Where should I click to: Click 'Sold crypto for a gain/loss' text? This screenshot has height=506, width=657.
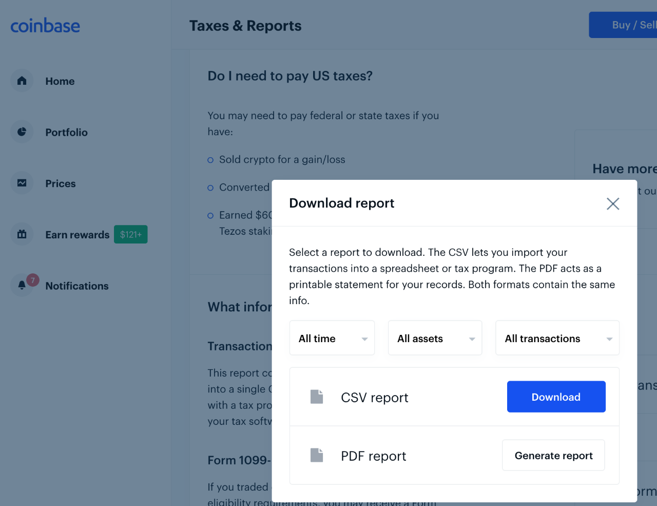click(282, 160)
